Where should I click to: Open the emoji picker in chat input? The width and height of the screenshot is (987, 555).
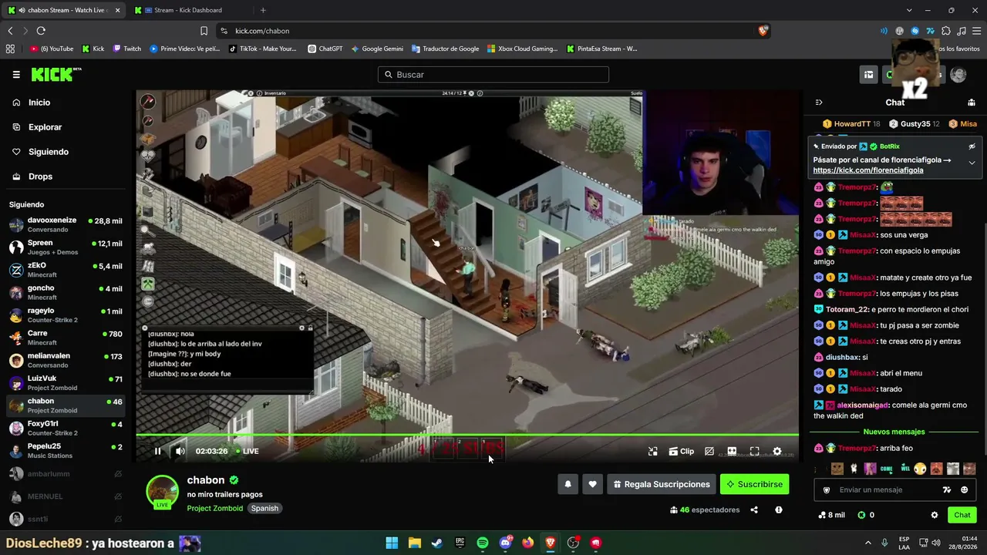click(x=965, y=489)
